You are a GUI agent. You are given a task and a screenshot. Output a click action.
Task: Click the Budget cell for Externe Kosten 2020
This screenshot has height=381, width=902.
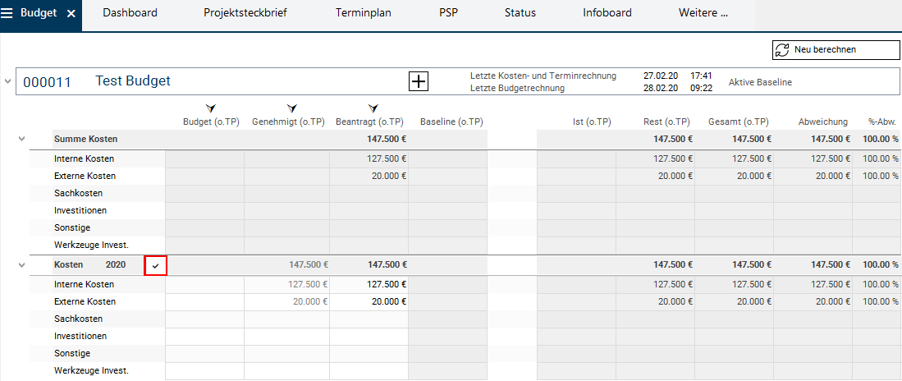(204, 301)
